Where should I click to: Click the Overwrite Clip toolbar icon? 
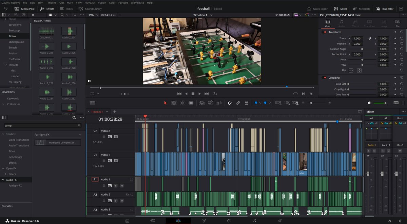tap(210, 103)
